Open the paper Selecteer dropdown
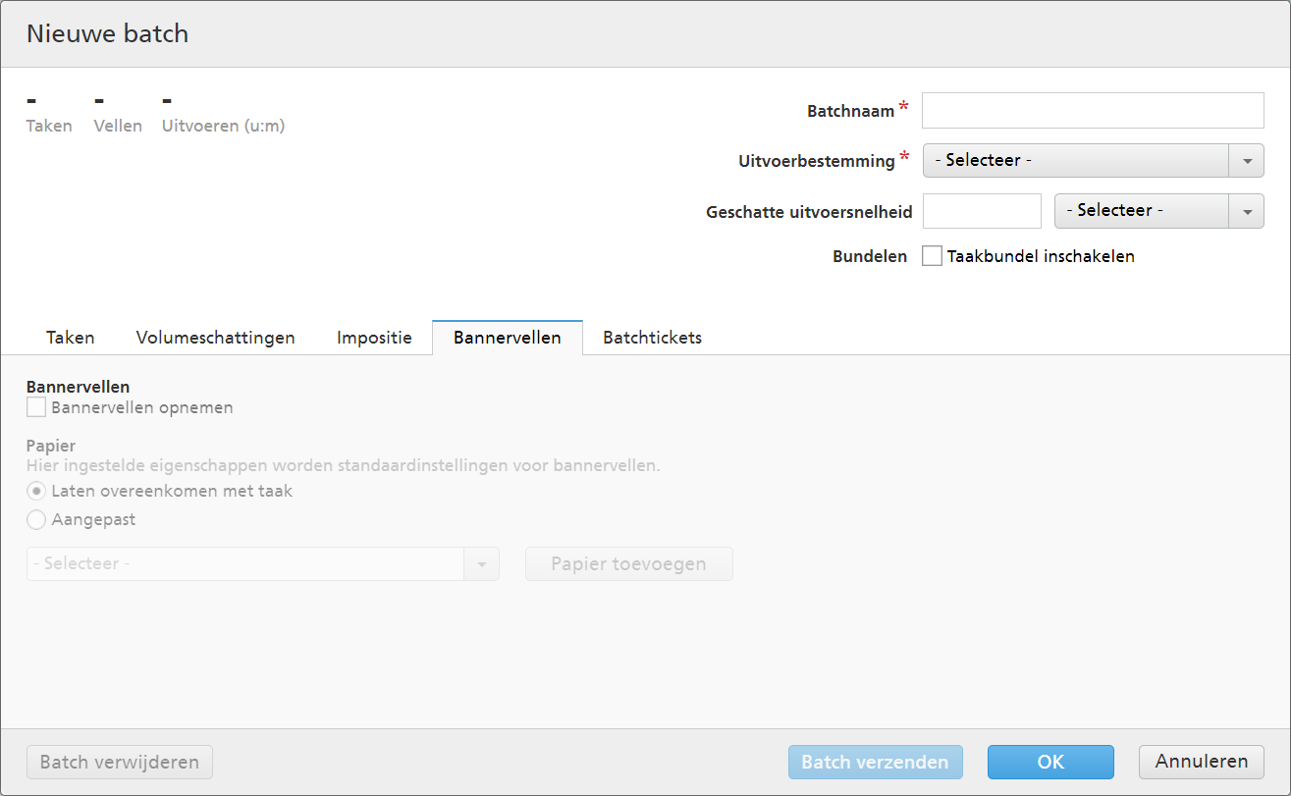The height and width of the screenshot is (796, 1291). point(262,564)
